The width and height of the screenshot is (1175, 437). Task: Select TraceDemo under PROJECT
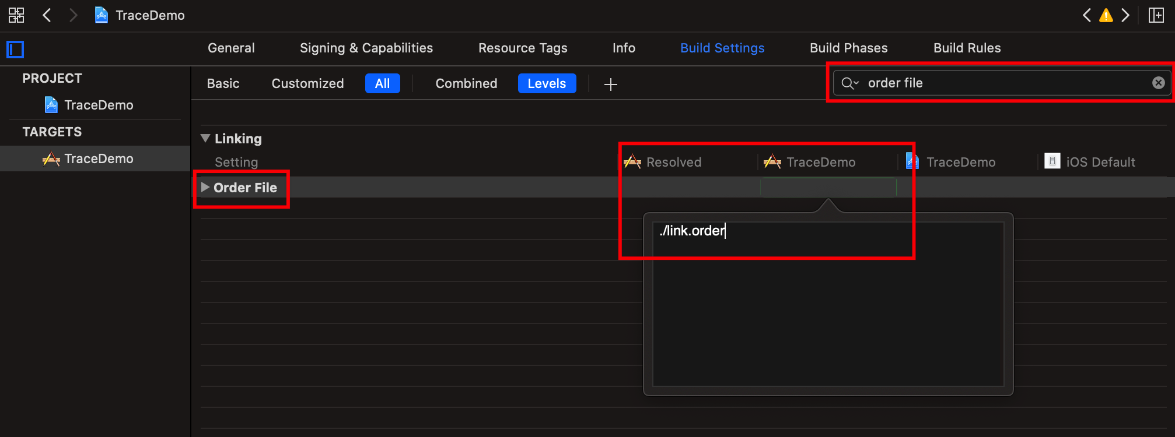(89, 105)
